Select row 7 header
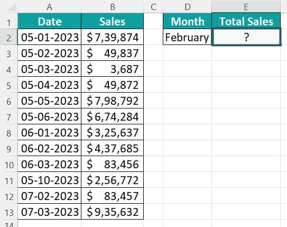Viewport: 287px width, 227px height. click(x=8, y=117)
